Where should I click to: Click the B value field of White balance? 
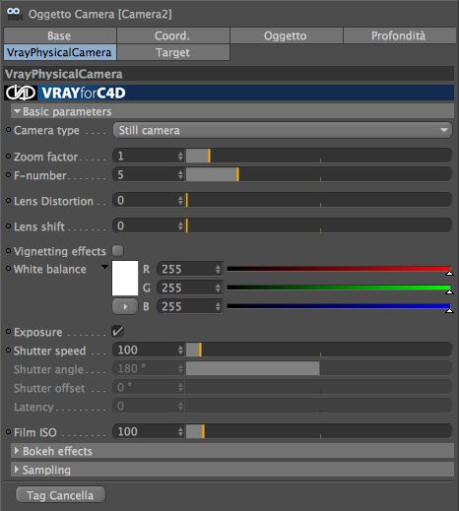(185, 307)
